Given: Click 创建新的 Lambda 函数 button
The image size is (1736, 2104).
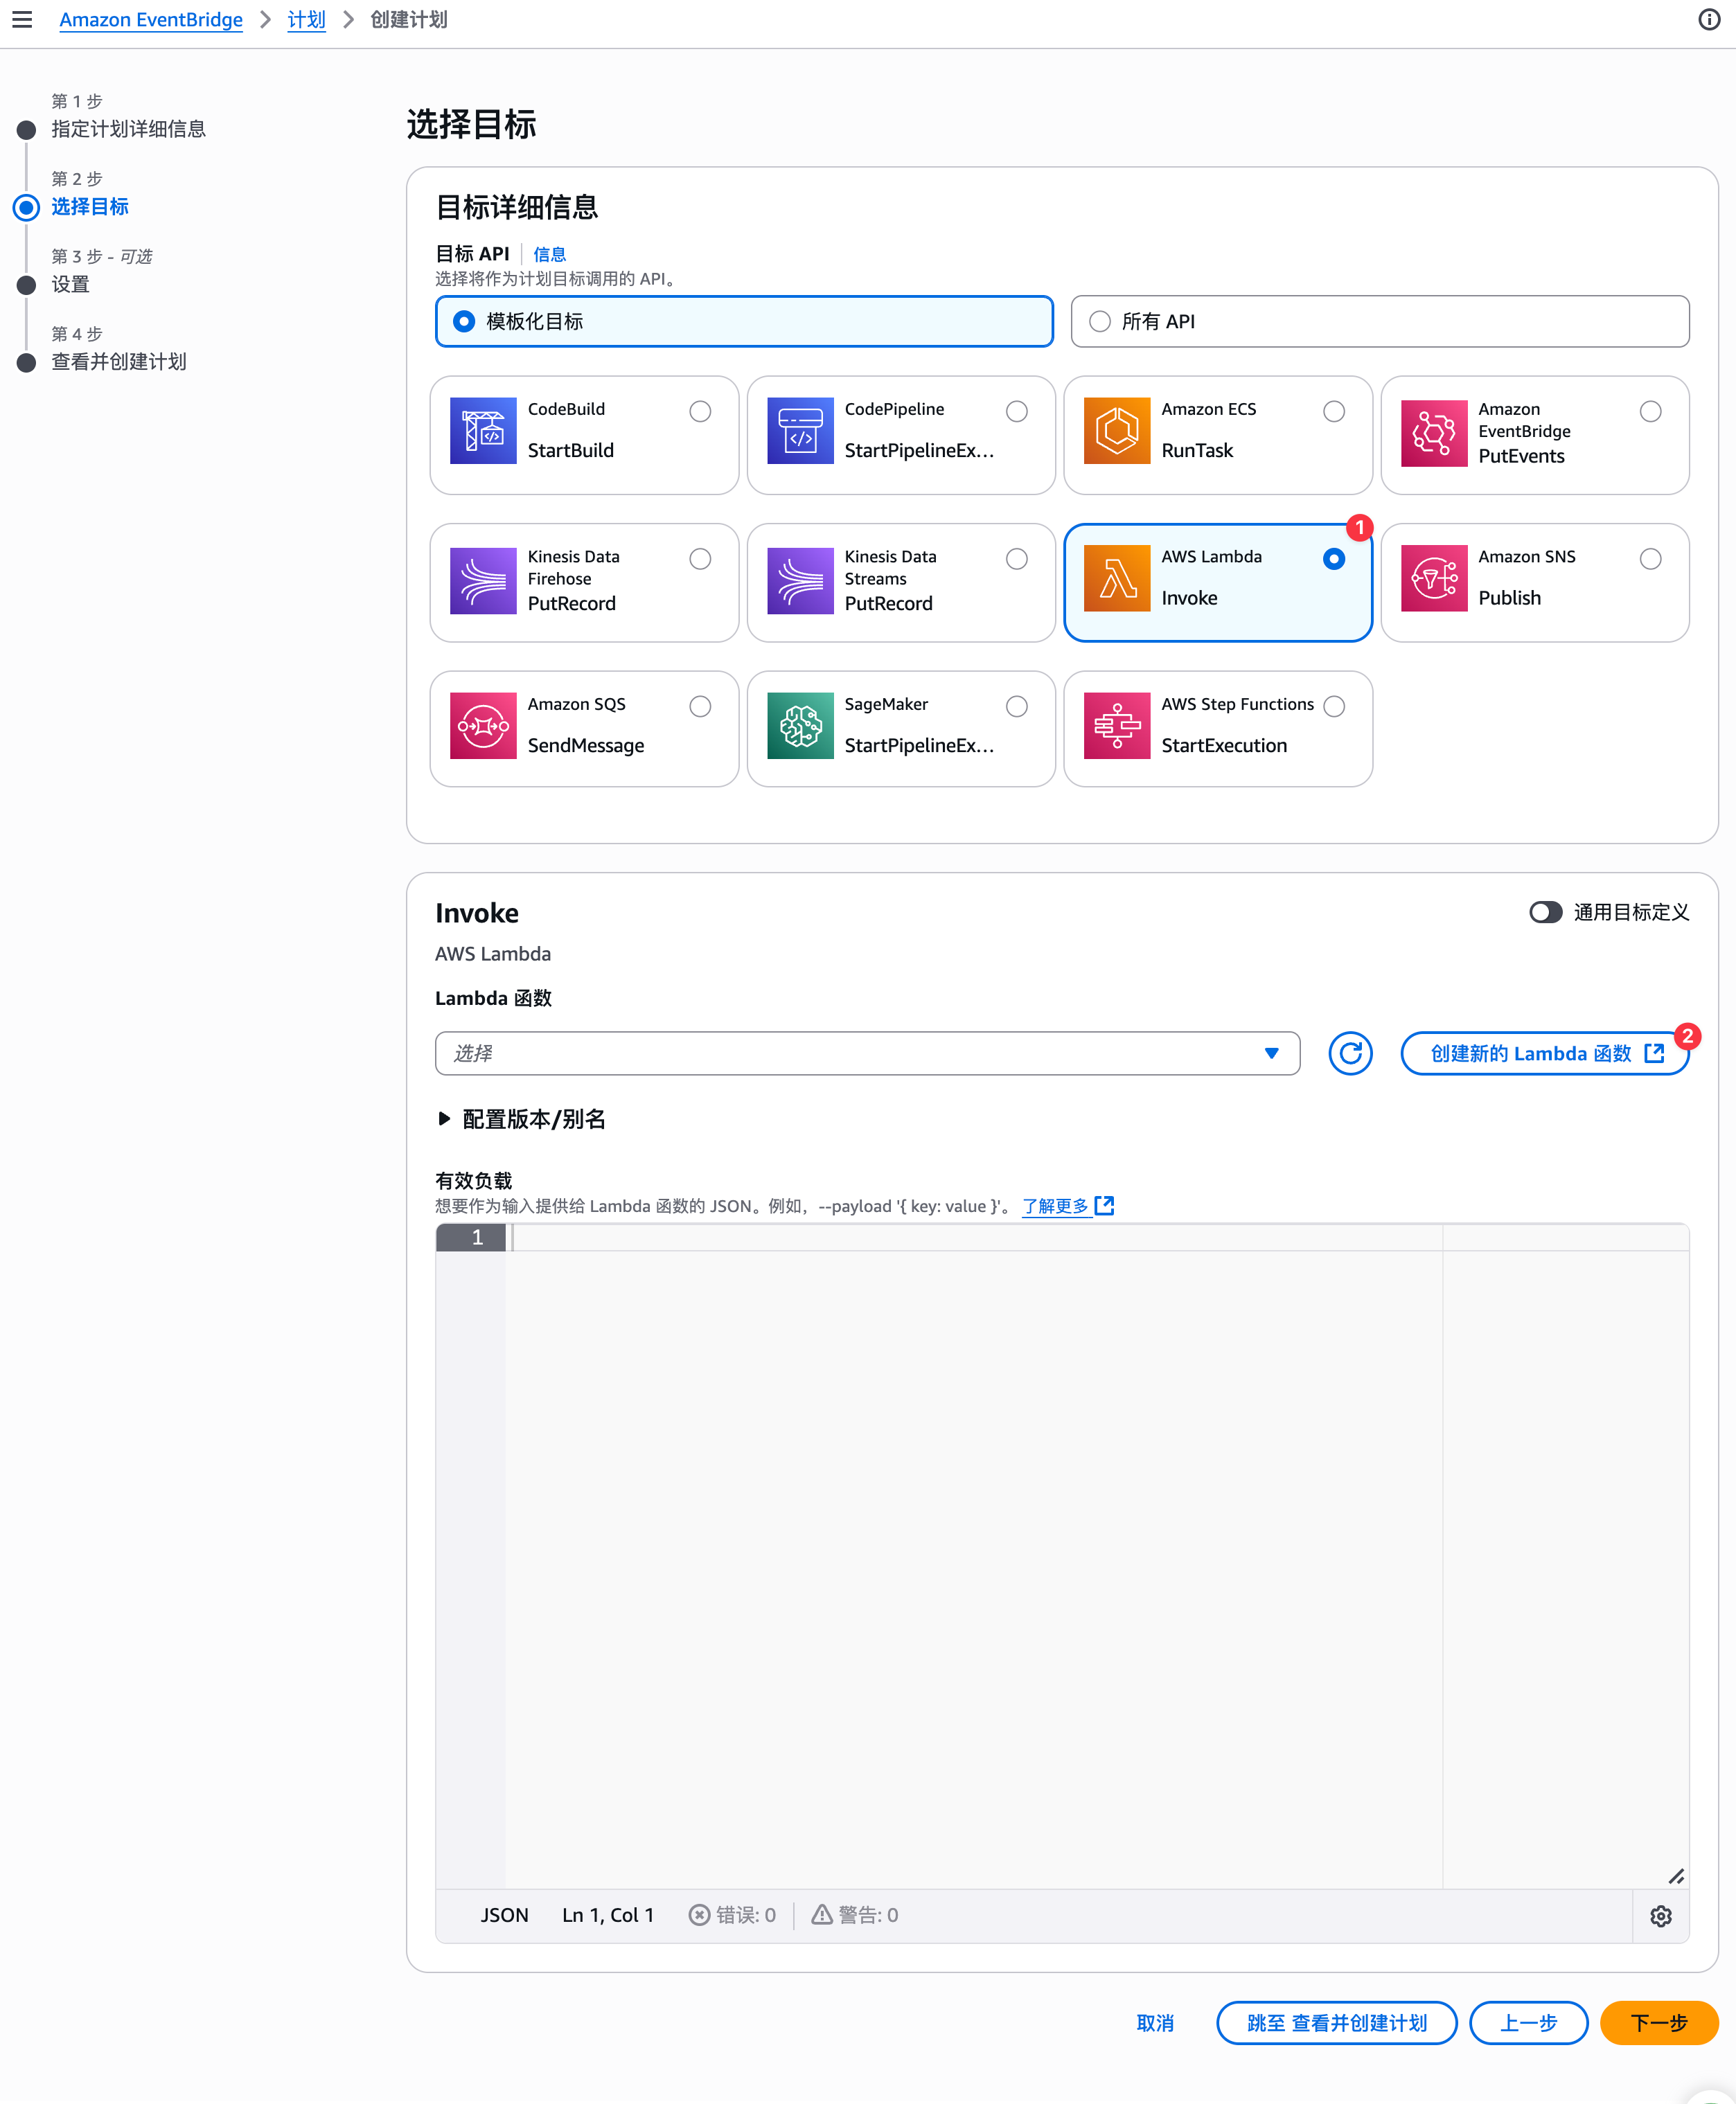Looking at the screenshot, I should [1543, 1053].
